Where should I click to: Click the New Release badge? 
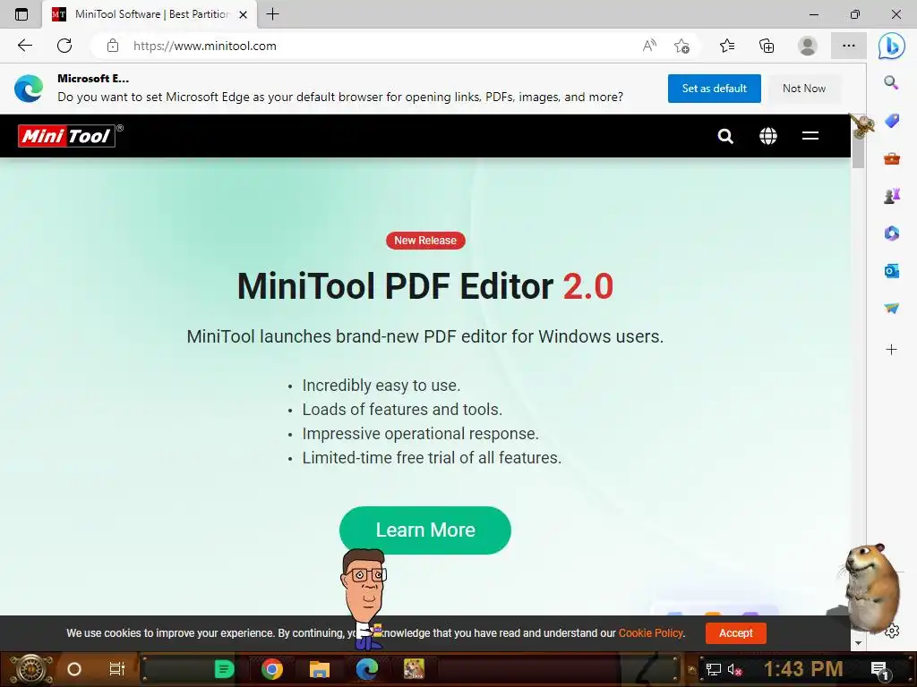(x=425, y=240)
